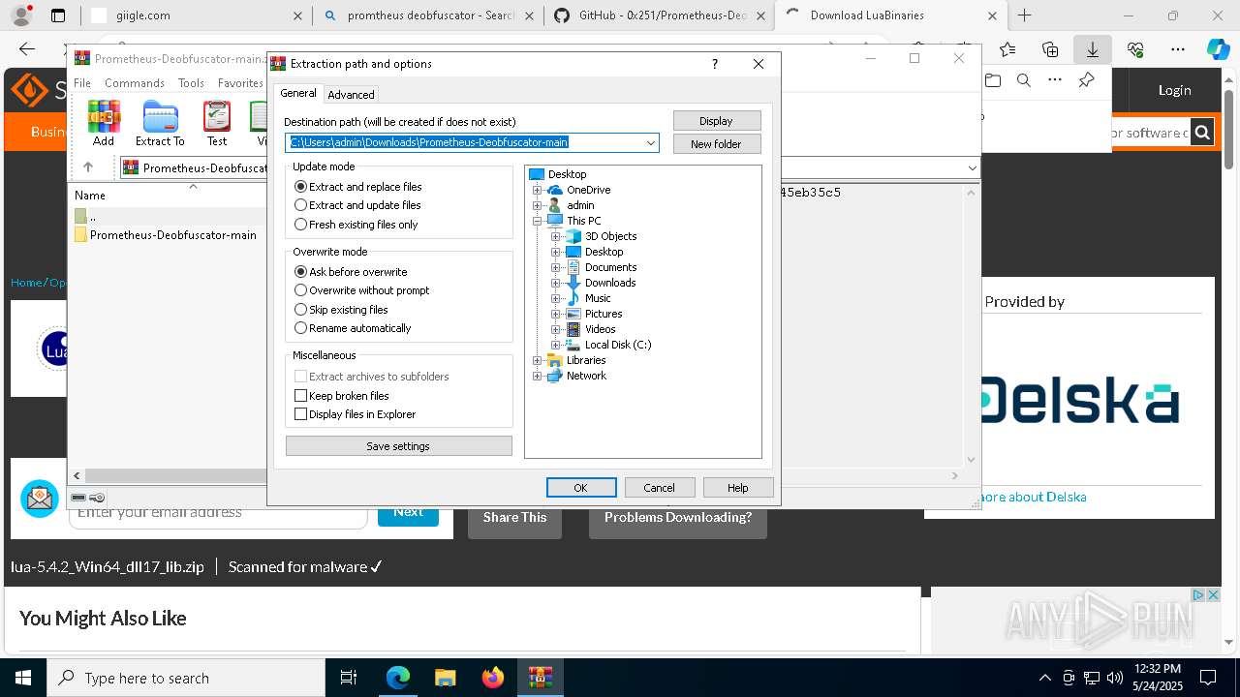
Task: Open Edge Copilot icon
Action: pyautogui.click(x=1218, y=49)
